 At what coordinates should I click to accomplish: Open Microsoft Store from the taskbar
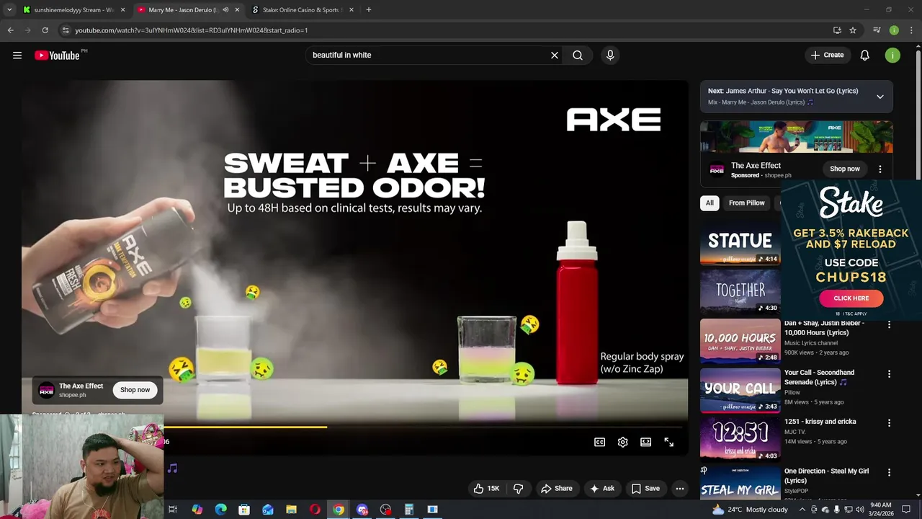coord(244,510)
